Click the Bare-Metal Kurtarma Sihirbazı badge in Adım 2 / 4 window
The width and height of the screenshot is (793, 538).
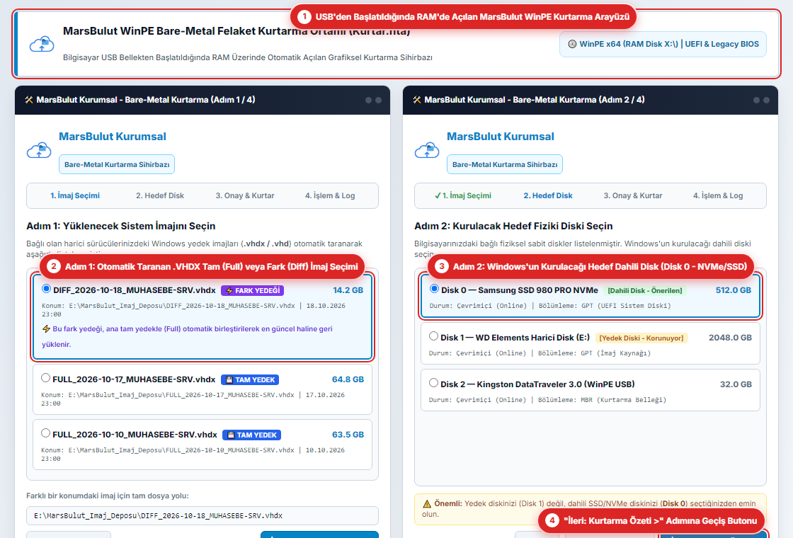505,164
